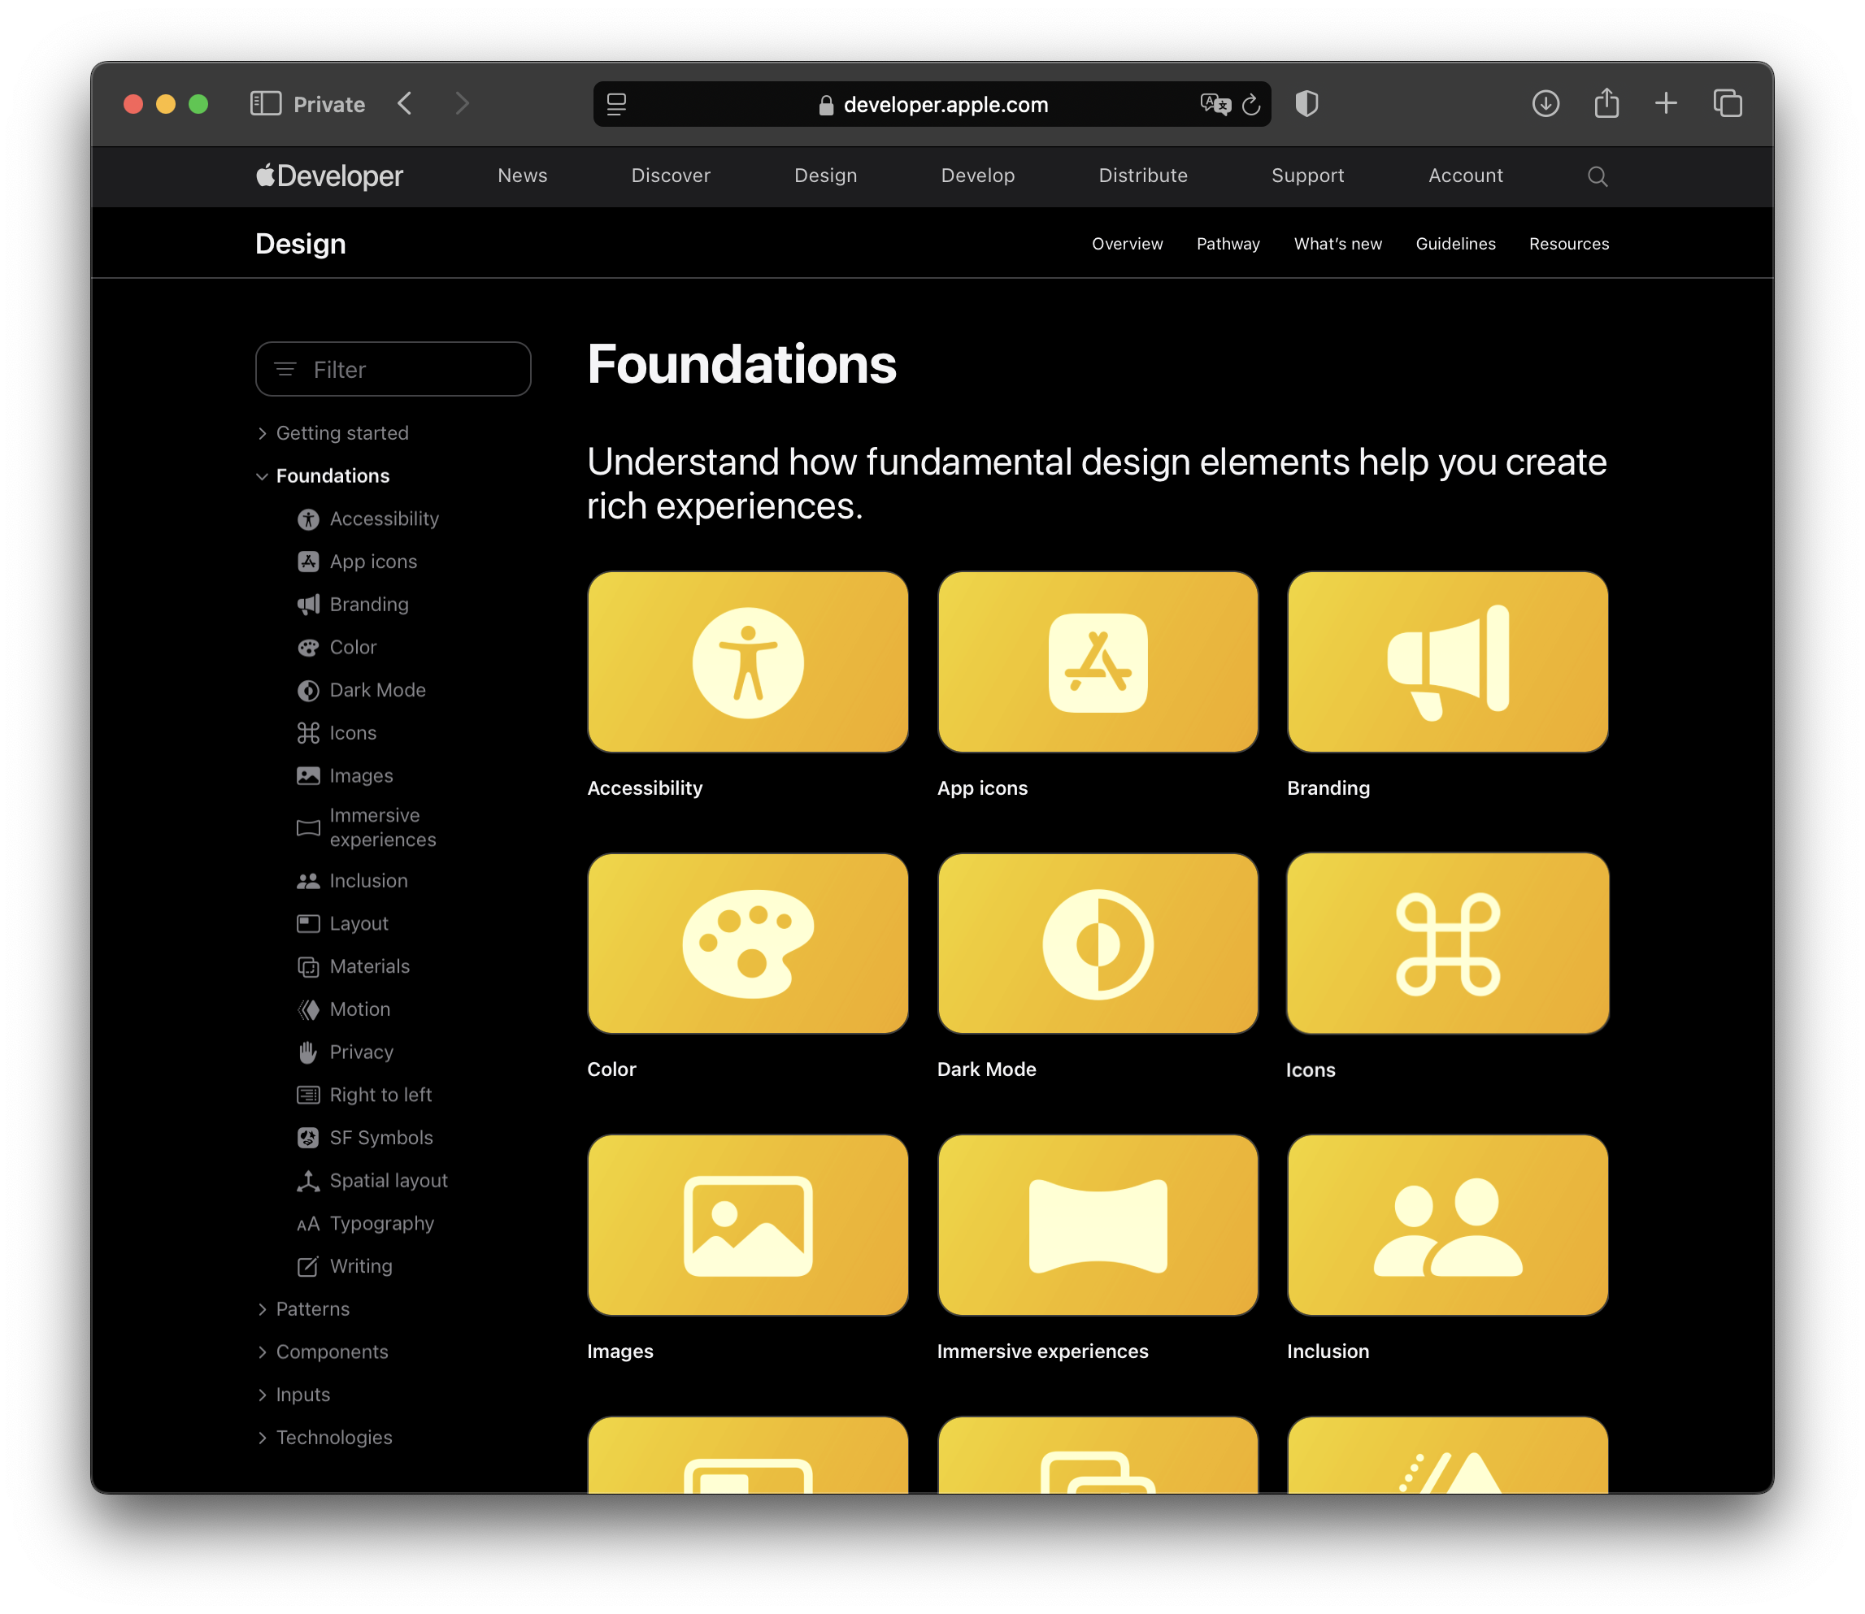
Task: Click the Safari sidebar toggle icon
Action: click(x=265, y=103)
